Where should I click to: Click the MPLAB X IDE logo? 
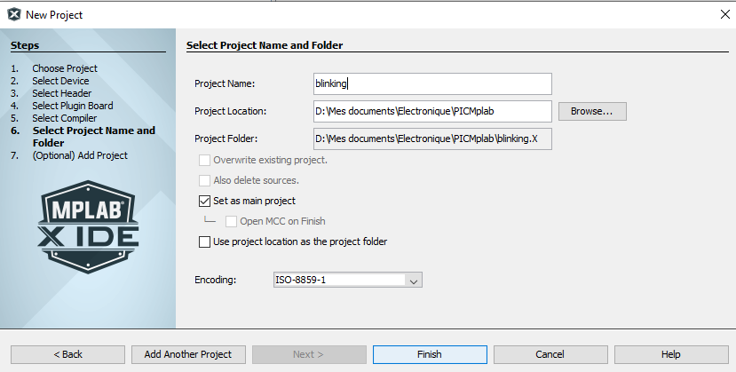tap(88, 221)
